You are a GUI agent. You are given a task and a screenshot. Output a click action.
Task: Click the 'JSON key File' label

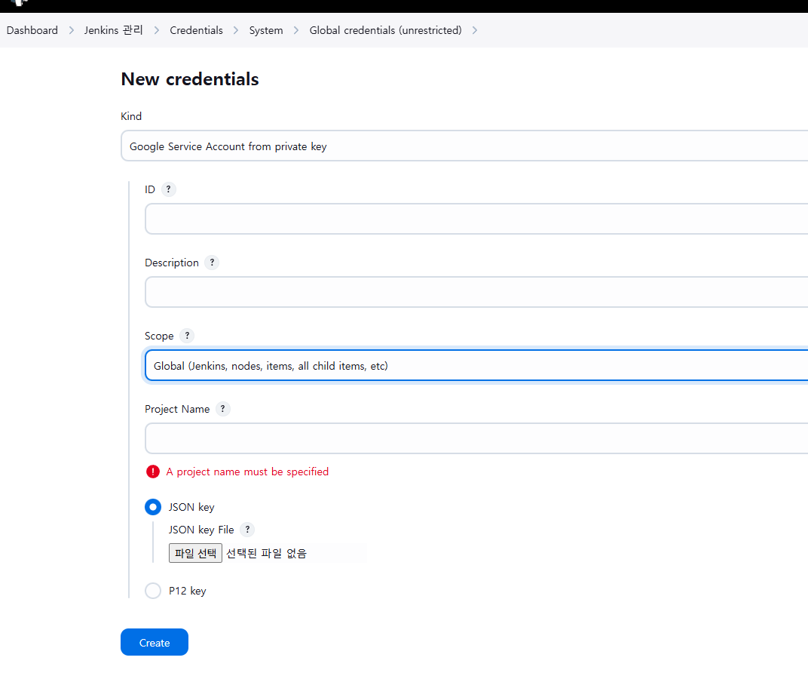pos(201,530)
